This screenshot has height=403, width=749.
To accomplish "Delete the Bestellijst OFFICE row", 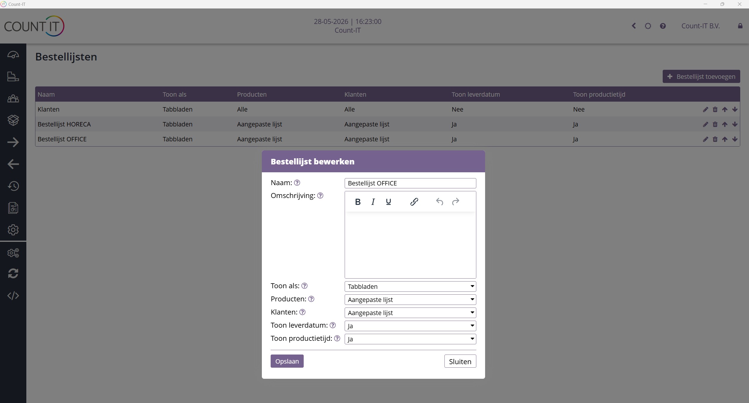I will [715, 139].
